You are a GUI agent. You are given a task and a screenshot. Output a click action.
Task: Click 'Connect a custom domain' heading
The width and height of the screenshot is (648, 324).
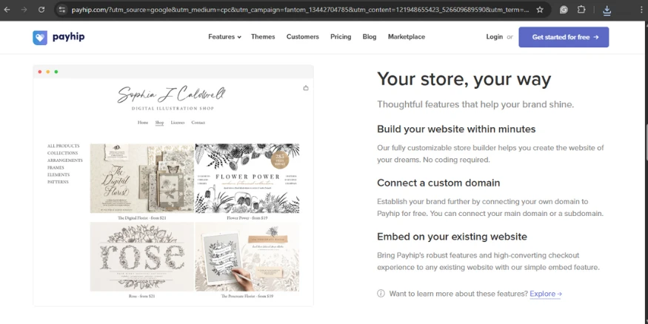pos(438,183)
